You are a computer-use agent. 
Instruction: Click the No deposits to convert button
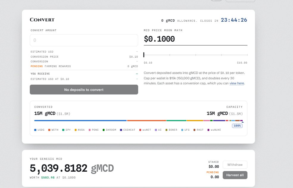click(84, 90)
